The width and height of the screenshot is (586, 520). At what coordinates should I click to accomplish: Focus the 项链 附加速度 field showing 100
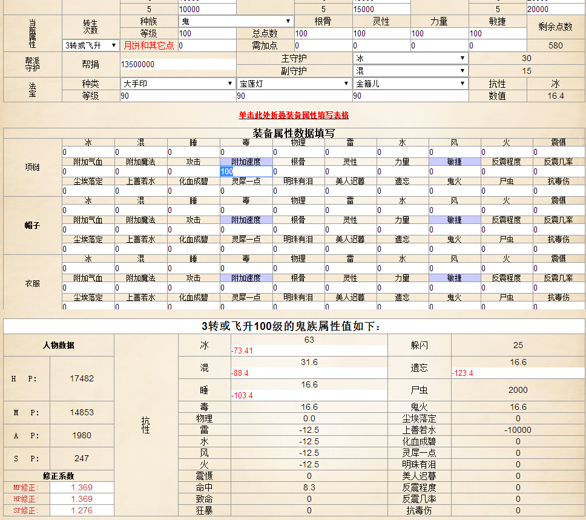coord(246,172)
